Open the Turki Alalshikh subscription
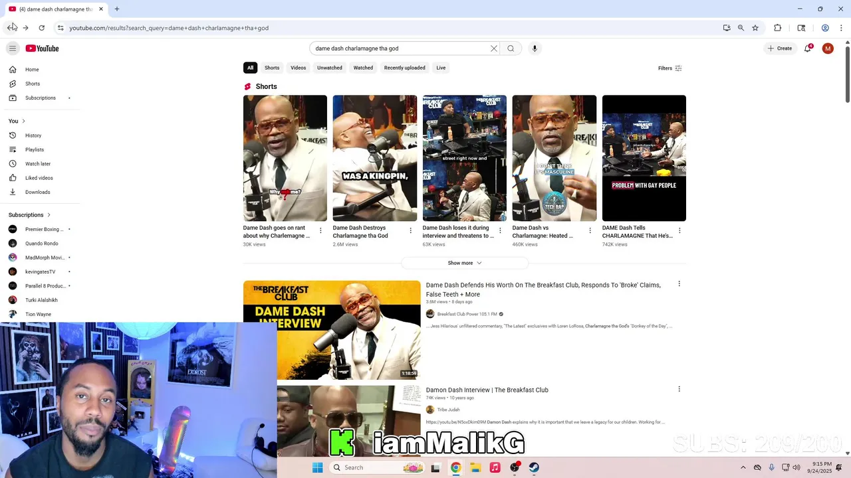 click(40, 300)
